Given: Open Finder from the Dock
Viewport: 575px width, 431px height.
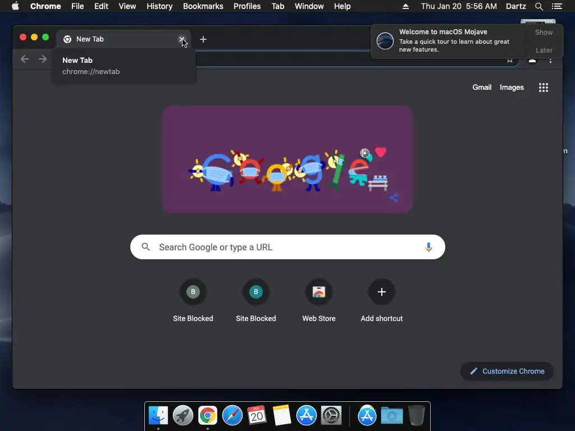Looking at the screenshot, I should 158,415.
